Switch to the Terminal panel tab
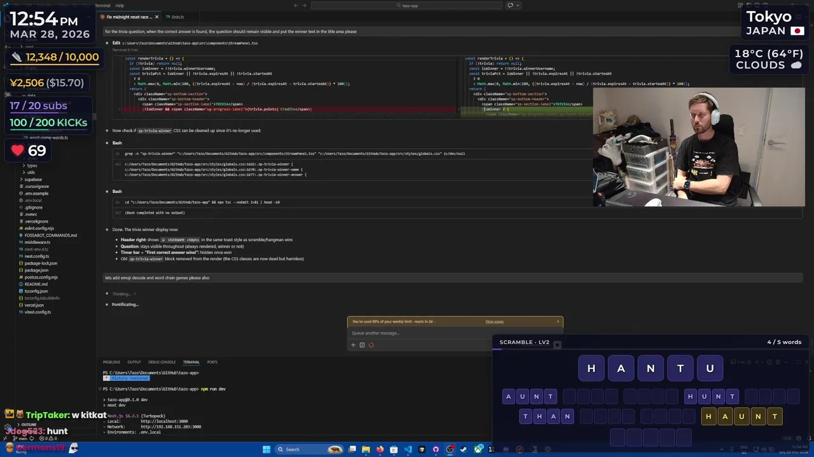 [191, 362]
